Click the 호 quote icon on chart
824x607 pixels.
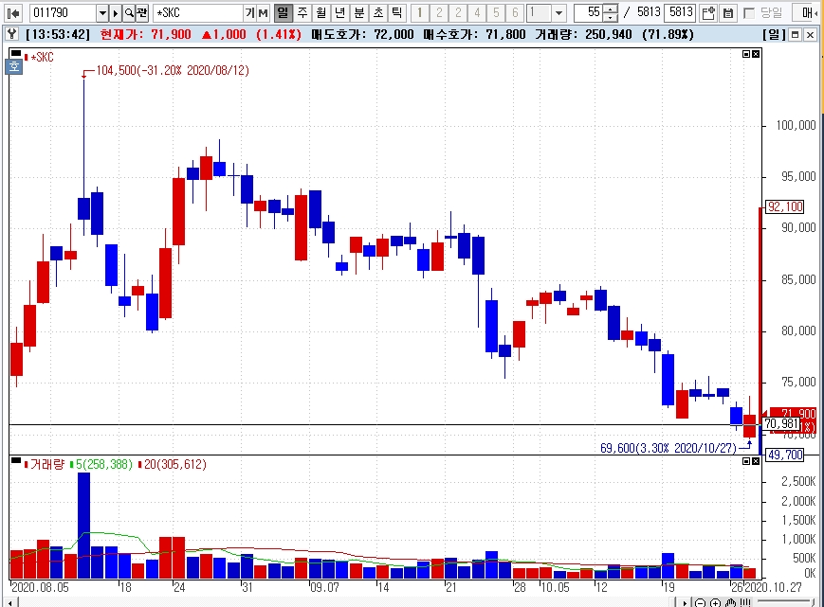click(14, 66)
